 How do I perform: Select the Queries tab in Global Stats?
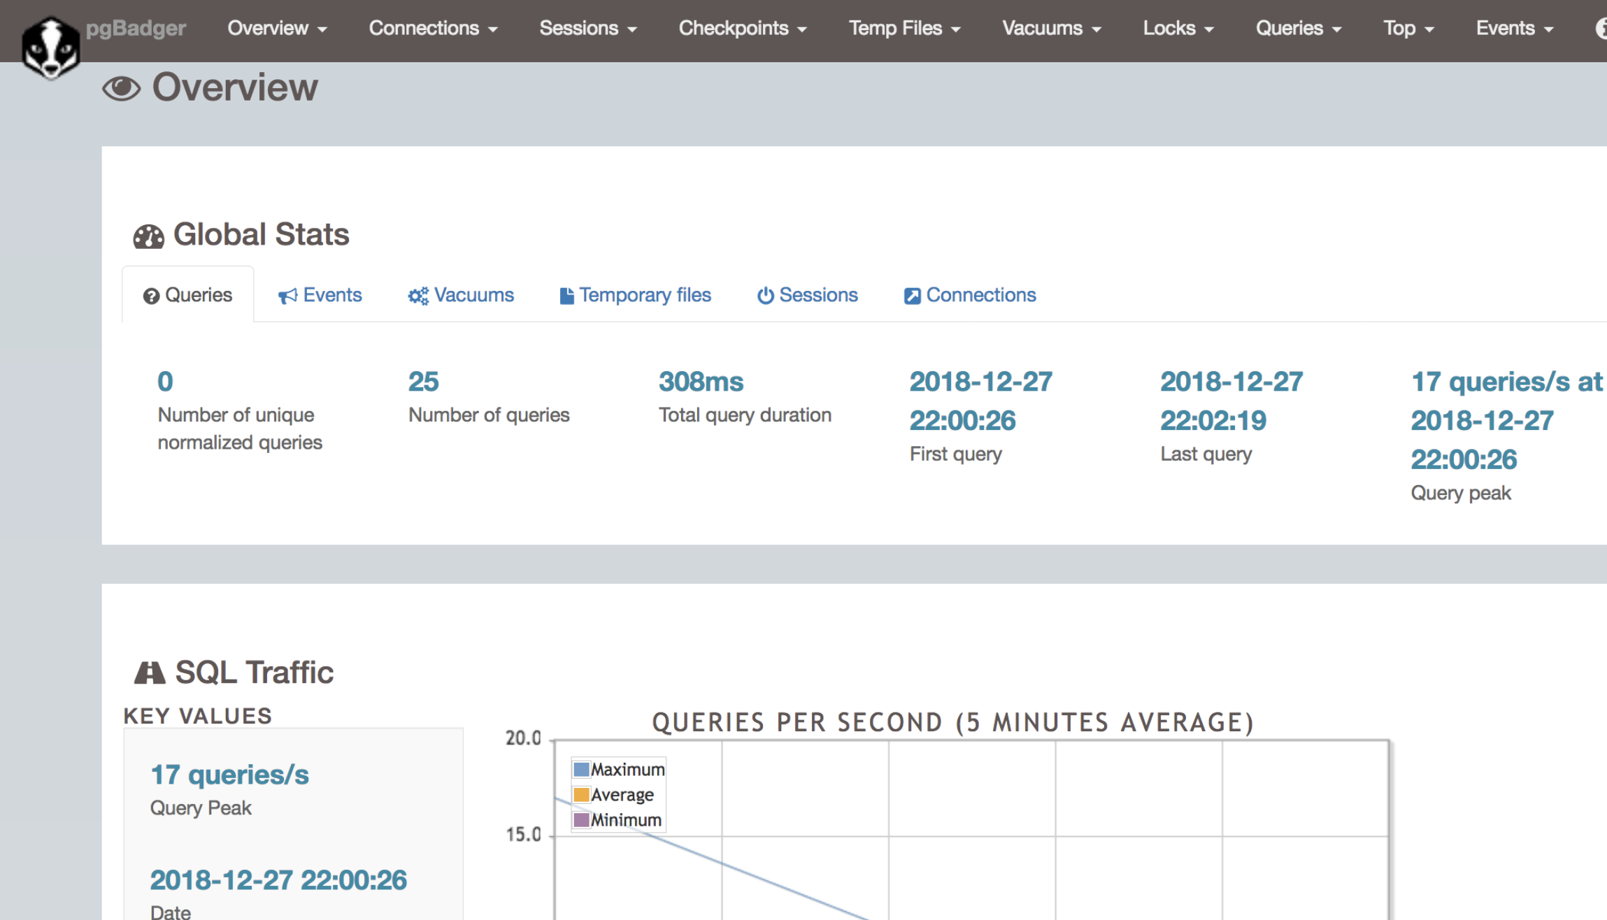pyautogui.click(x=188, y=296)
